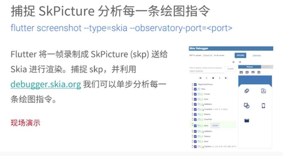Expand the ClipRect command row arrows
The height and width of the screenshot is (156, 283).
[x=192, y=146]
